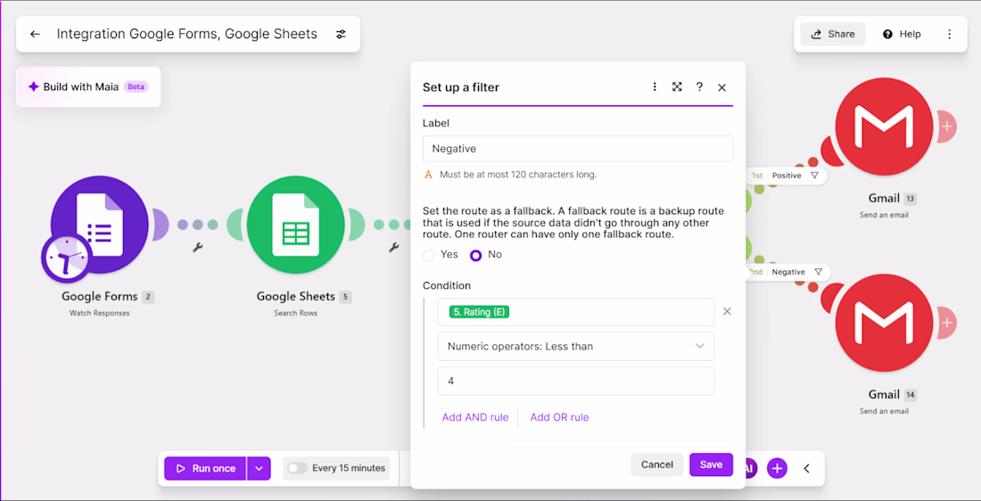Open the Numeric operators: Less than dropdown
Screen dimensions: 981x501
(575, 347)
